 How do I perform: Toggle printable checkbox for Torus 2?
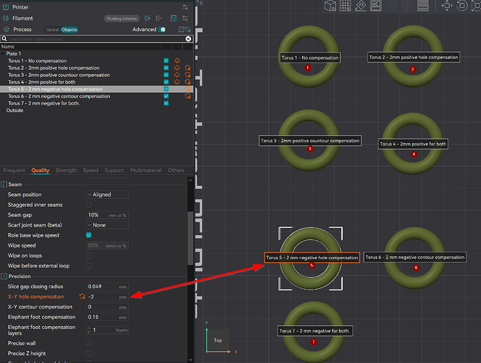166,68
